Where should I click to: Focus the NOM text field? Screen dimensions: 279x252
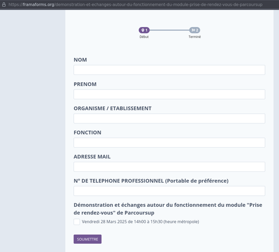pyautogui.click(x=169, y=70)
